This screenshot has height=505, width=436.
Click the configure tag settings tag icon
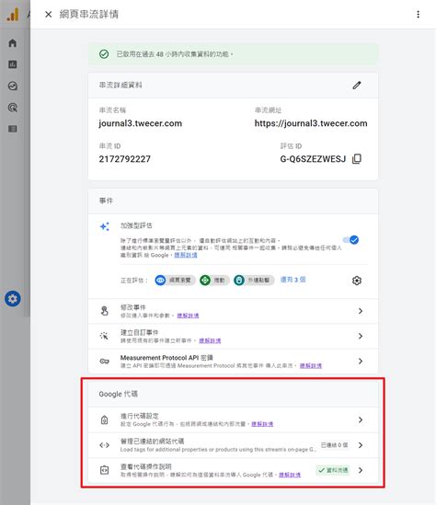click(x=104, y=420)
